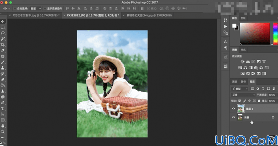Enable the 显示变换控件 transform controls checkbox

pos(45,9)
